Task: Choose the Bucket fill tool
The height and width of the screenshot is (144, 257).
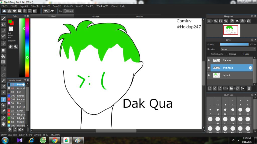Action: coord(3,56)
